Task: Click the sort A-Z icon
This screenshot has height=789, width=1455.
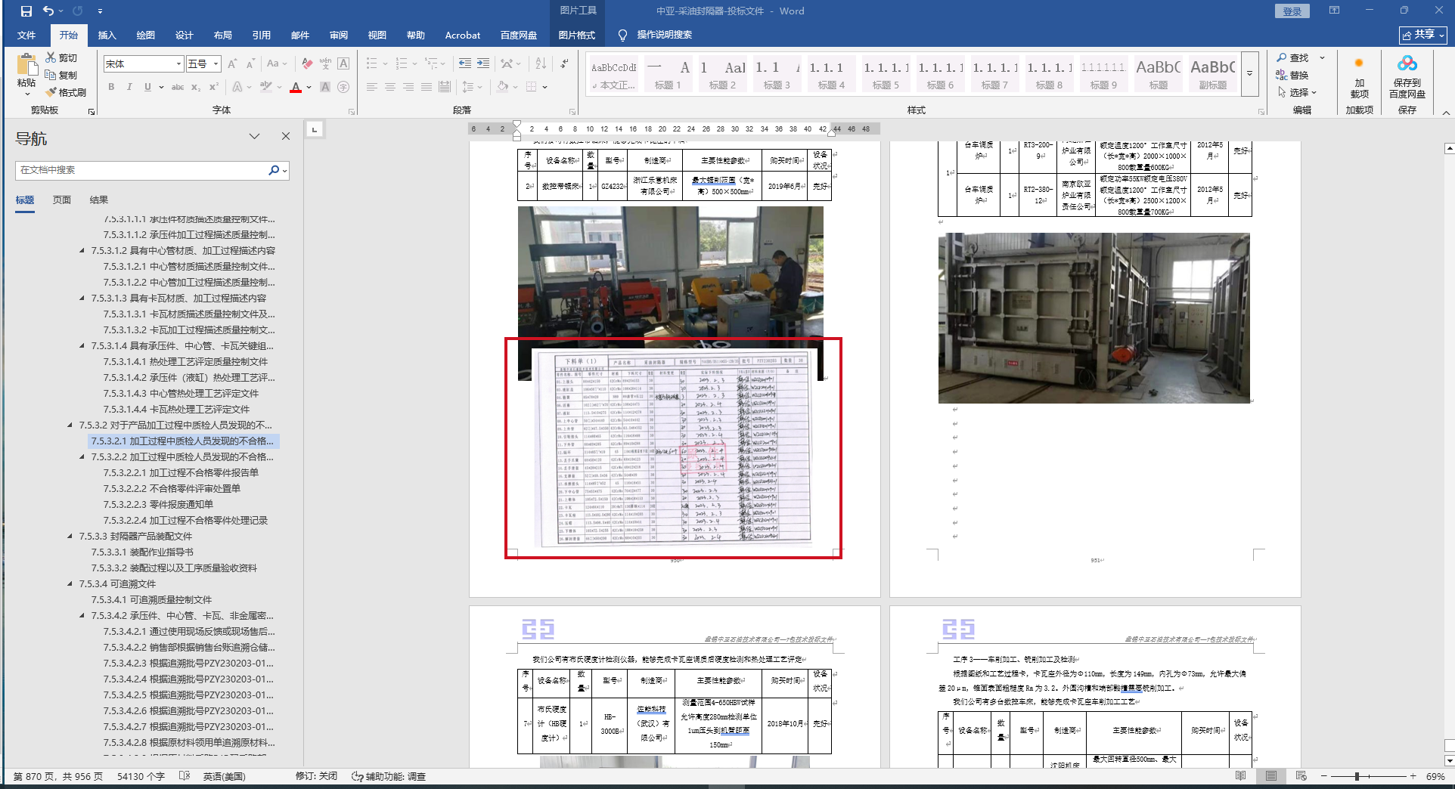Action: pos(540,63)
